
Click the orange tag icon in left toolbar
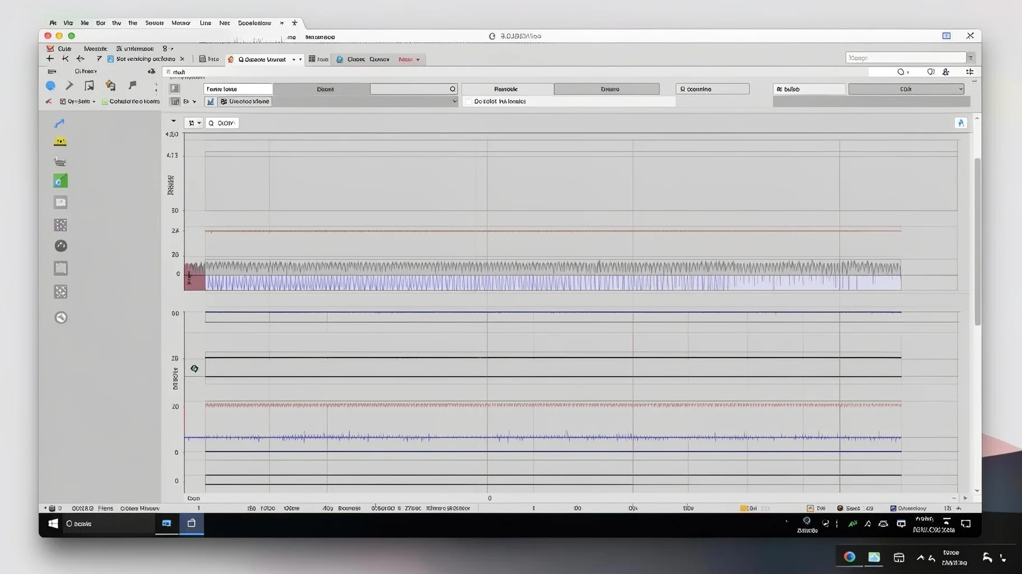110,85
